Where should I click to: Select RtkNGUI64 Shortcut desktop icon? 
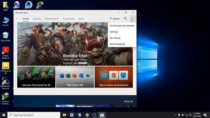(6, 83)
